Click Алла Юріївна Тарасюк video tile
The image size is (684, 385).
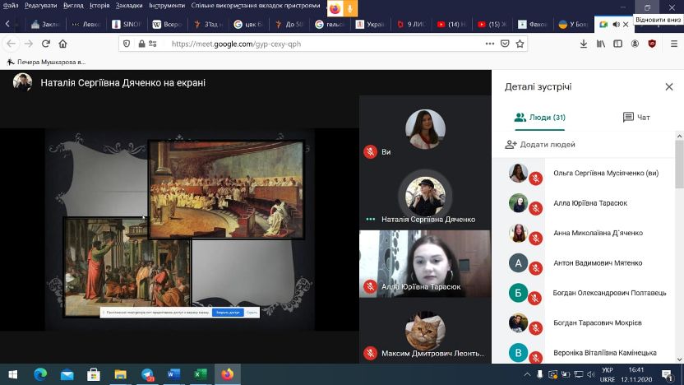pos(425,263)
